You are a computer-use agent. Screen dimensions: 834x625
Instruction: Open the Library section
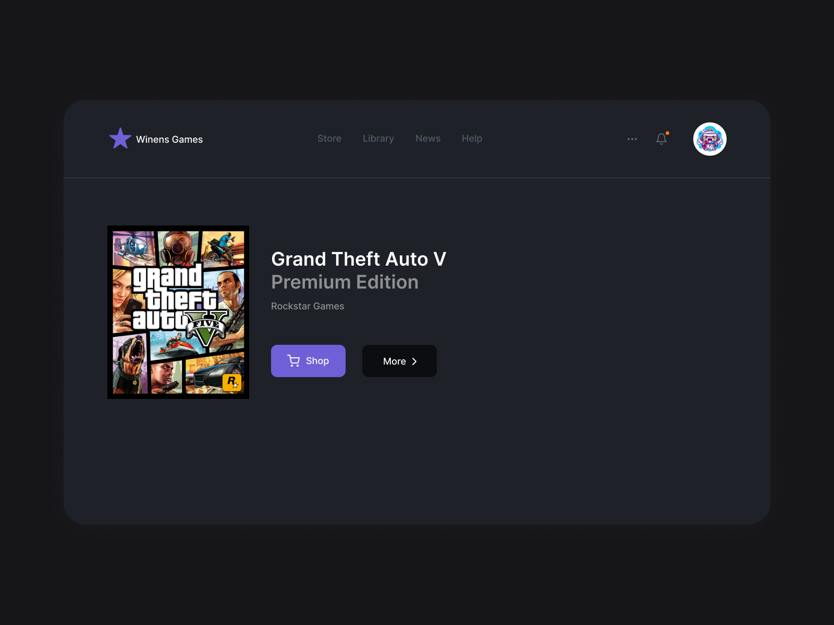(x=378, y=139)
